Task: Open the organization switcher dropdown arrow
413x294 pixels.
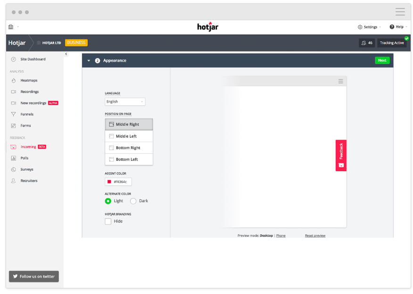Action: coord(18,27)
